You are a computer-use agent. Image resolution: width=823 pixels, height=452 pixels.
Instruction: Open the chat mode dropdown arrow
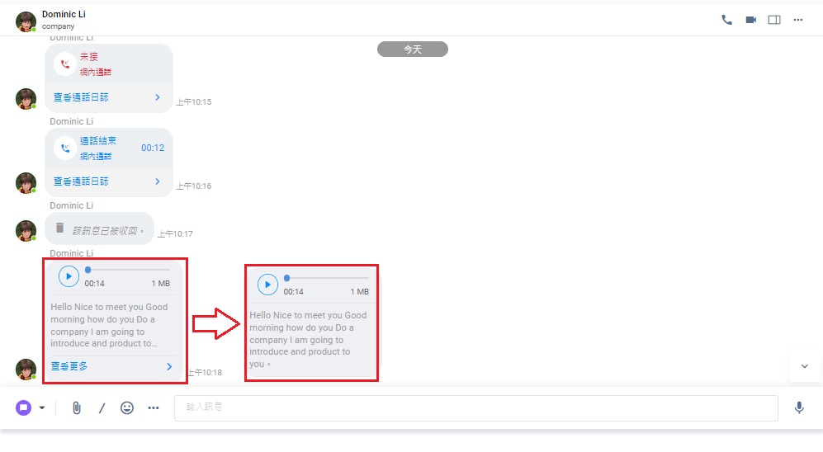click(42, 407)
